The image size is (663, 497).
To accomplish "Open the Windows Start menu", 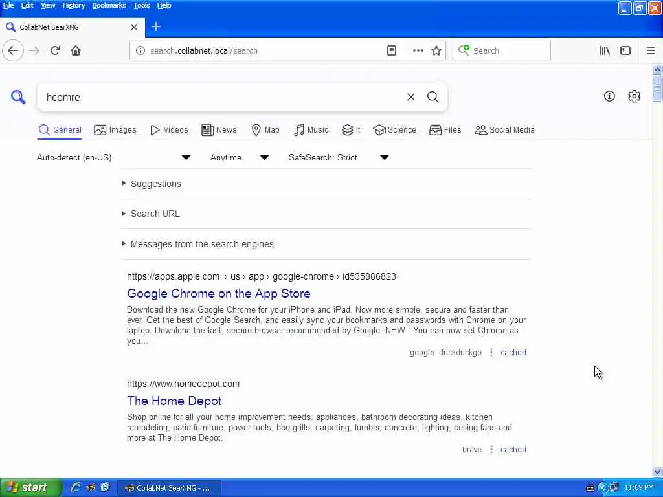I will 31,488.
